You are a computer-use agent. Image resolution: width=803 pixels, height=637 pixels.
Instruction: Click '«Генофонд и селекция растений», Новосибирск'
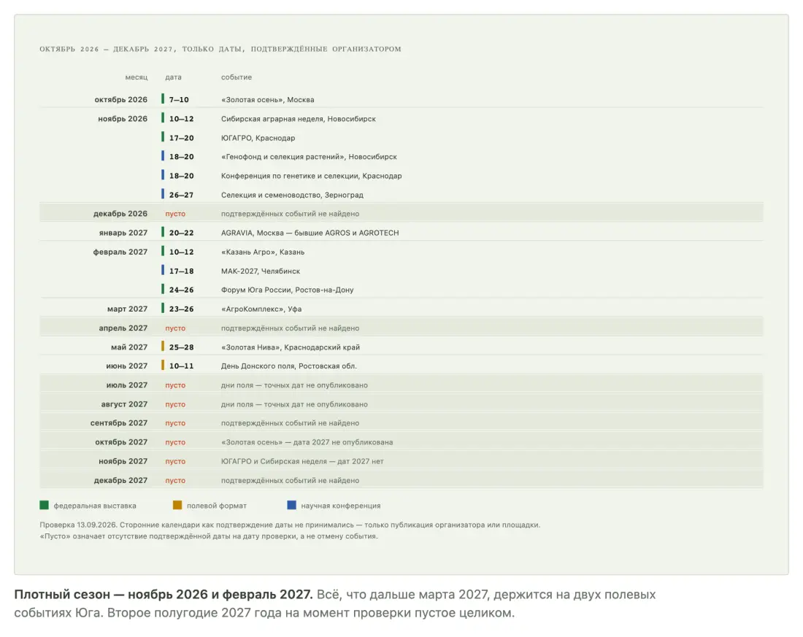point(309,157)
